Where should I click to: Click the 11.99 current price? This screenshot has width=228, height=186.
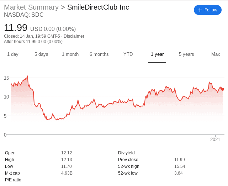point(16,28)
